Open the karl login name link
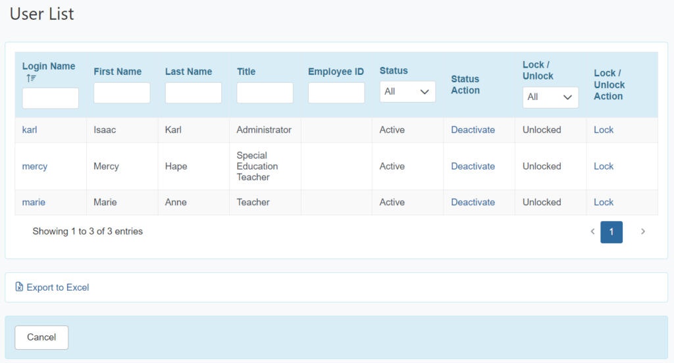 [30, 130]
